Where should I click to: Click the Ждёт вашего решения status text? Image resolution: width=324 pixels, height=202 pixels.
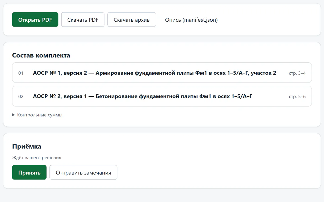tap(36, 158)
